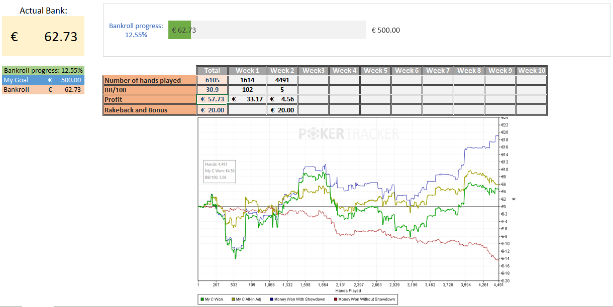The image size is (613, 307).
Task: Select Week 2 BB/100 cell showing 5
Action: click(282, 90)
